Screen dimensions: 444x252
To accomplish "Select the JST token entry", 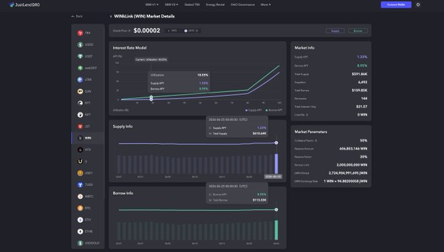I will point(87,126).
